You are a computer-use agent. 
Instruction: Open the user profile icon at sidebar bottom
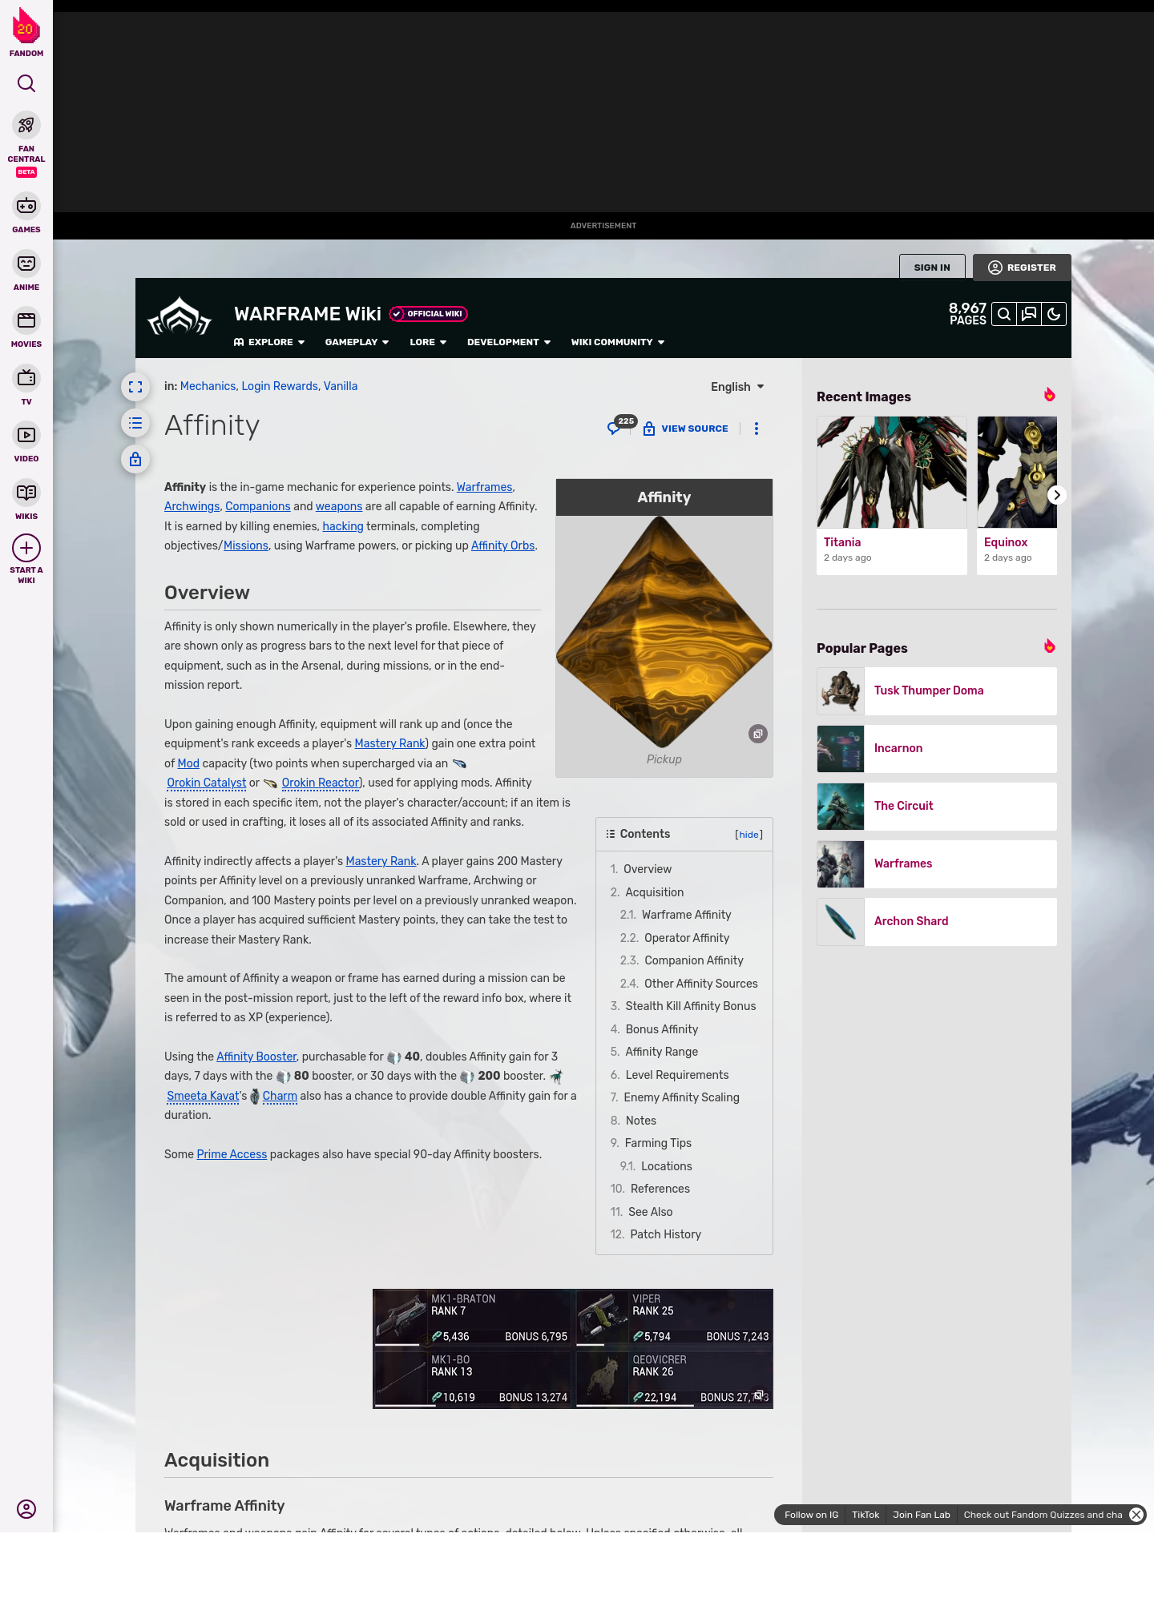pyautogui.click(x=26, y=1509)
